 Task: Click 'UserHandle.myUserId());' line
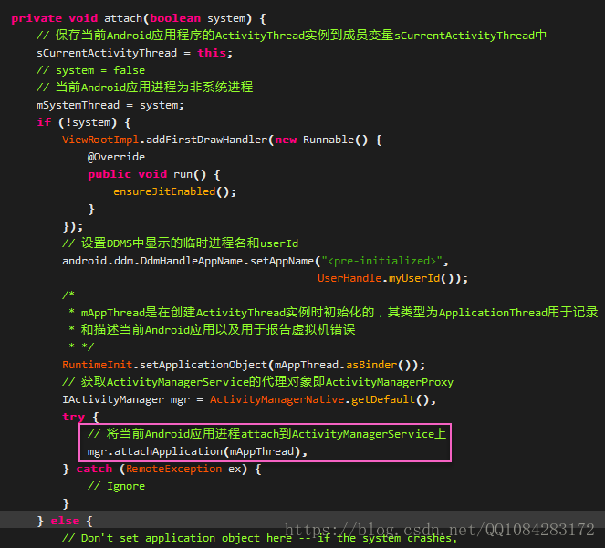coord(392,278)
